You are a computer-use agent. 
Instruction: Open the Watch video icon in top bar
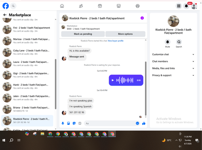point(100,6)
